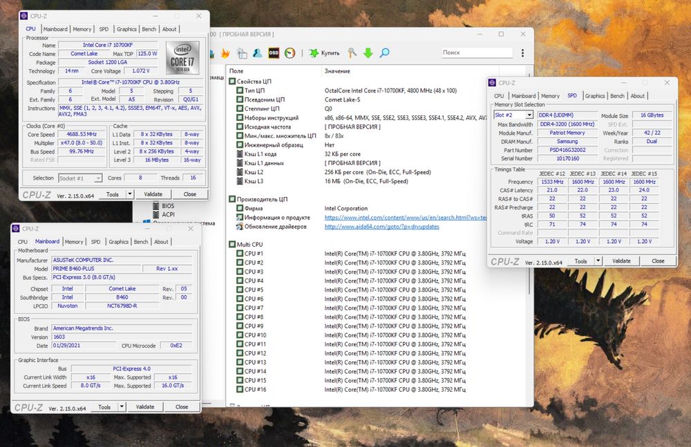
Task: Open the Slot #2 memory slot dropdown
Action: 529,115
